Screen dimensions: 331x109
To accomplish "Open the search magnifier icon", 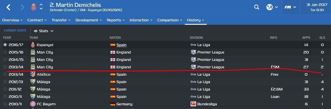I will coord(256,7).
